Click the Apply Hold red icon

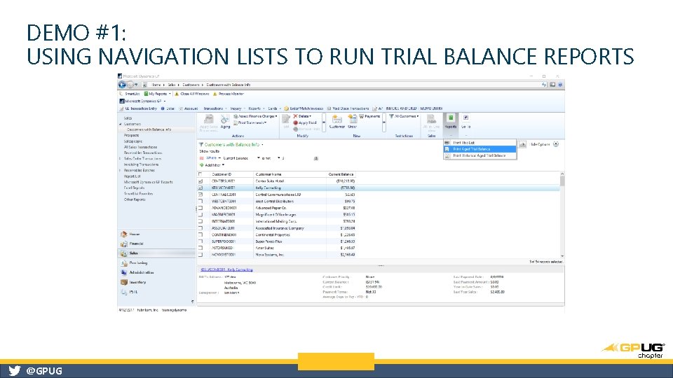pos(295,123)
